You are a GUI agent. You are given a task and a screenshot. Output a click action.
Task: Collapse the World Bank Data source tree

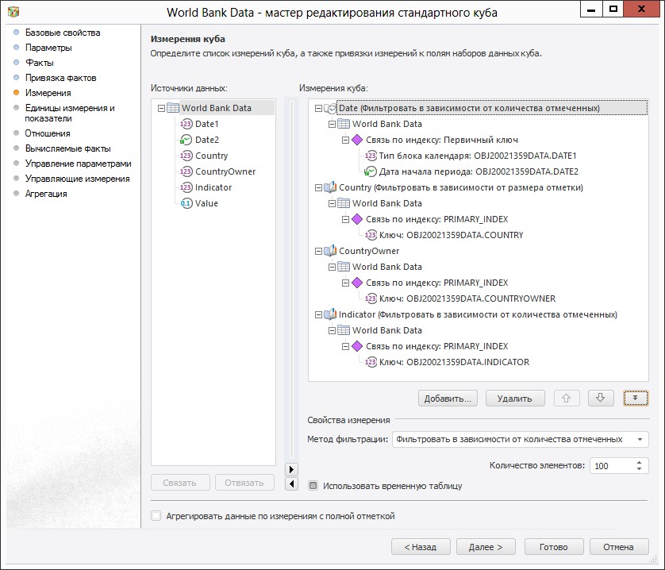(161, 108)
